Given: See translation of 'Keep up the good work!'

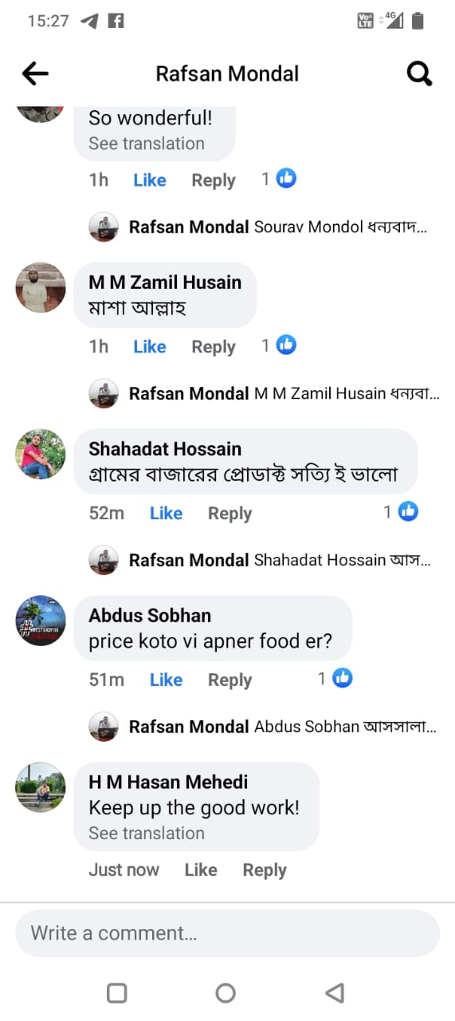Looking at the screenshot, I should point(147,833).
